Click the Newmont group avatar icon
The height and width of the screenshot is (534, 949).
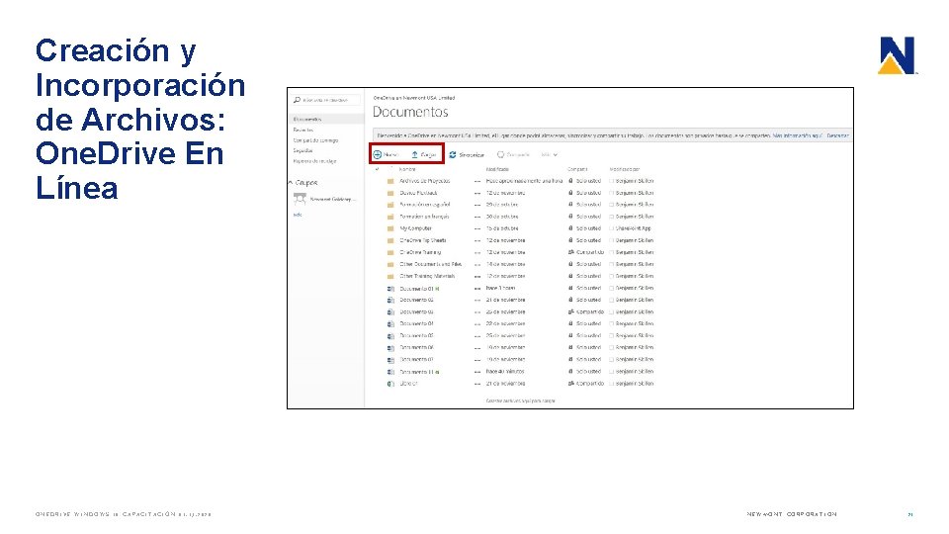(x=300, y=199)
